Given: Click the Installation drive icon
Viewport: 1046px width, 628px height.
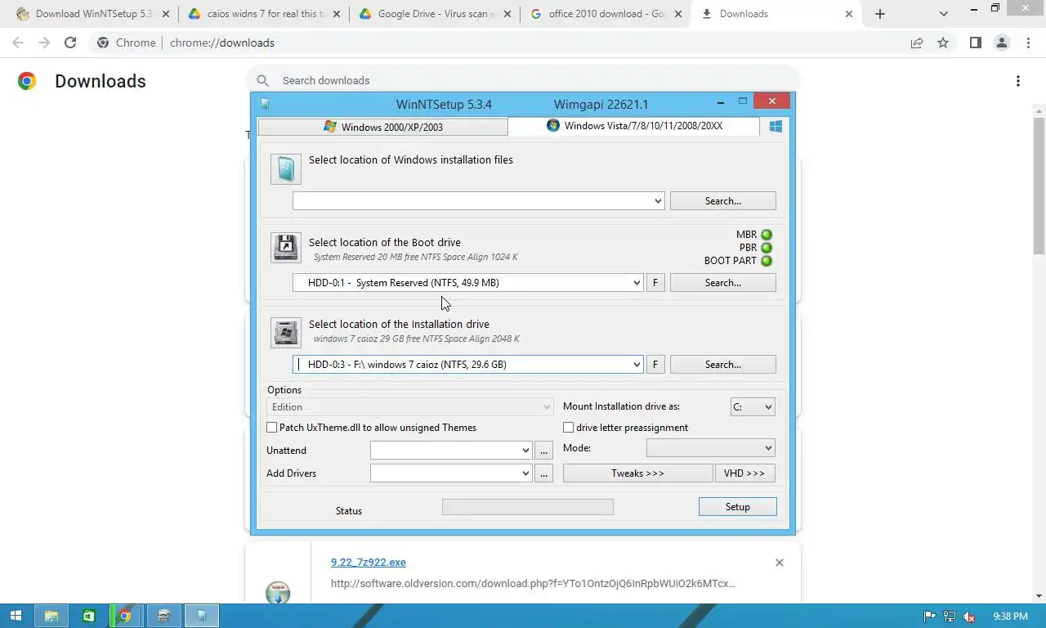Looking at the screenshot, I should tap(286, 333).
